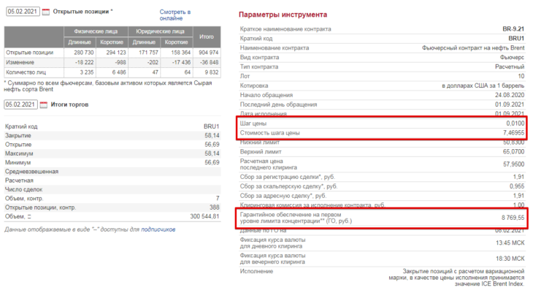The height and width of the screenshot is (293, 533).
Task: Select total open positions 904 974
Action: click(x=208, y=53)
